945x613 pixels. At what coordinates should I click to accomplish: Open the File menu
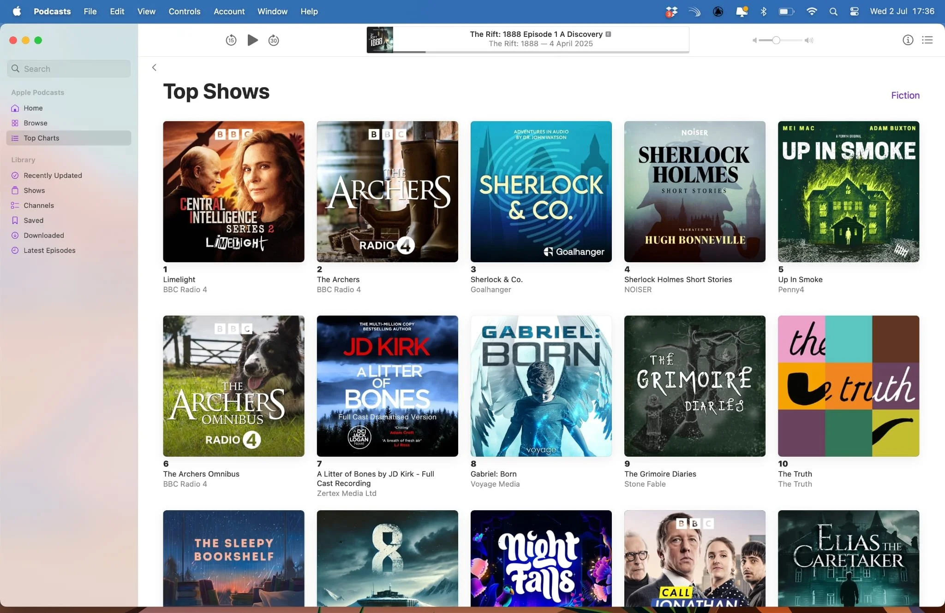click(90, 12)
